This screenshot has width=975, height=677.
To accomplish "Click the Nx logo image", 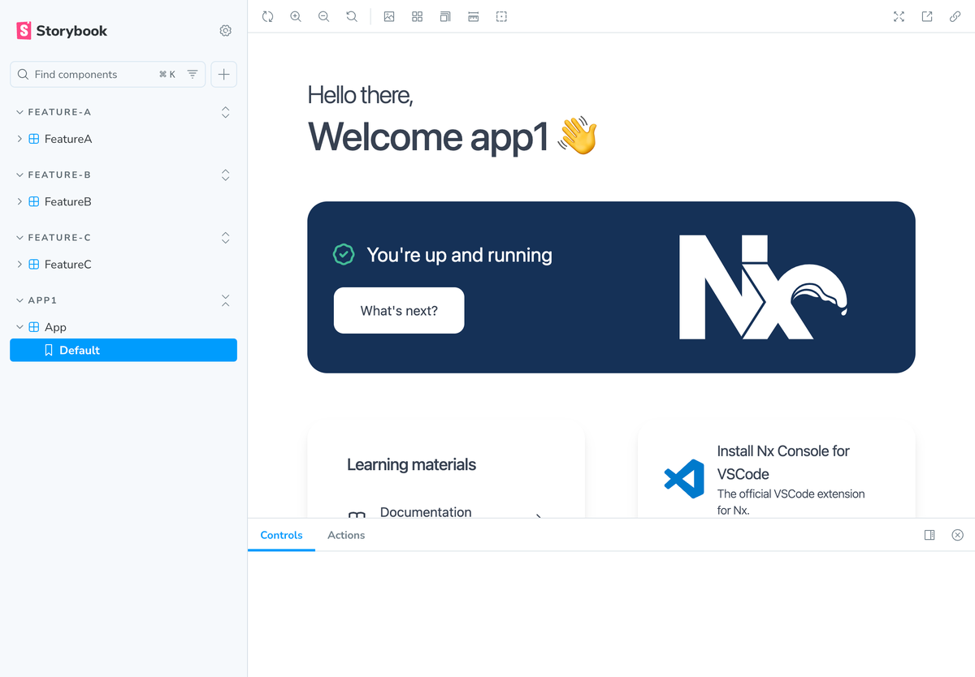I will (764, 287).
